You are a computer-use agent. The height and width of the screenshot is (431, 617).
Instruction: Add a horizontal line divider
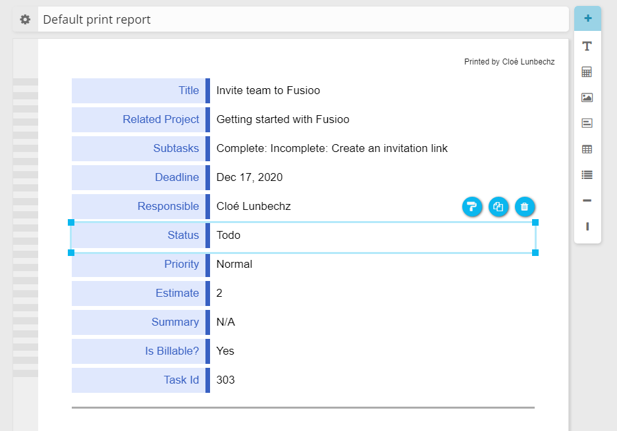tap(587, 201)
